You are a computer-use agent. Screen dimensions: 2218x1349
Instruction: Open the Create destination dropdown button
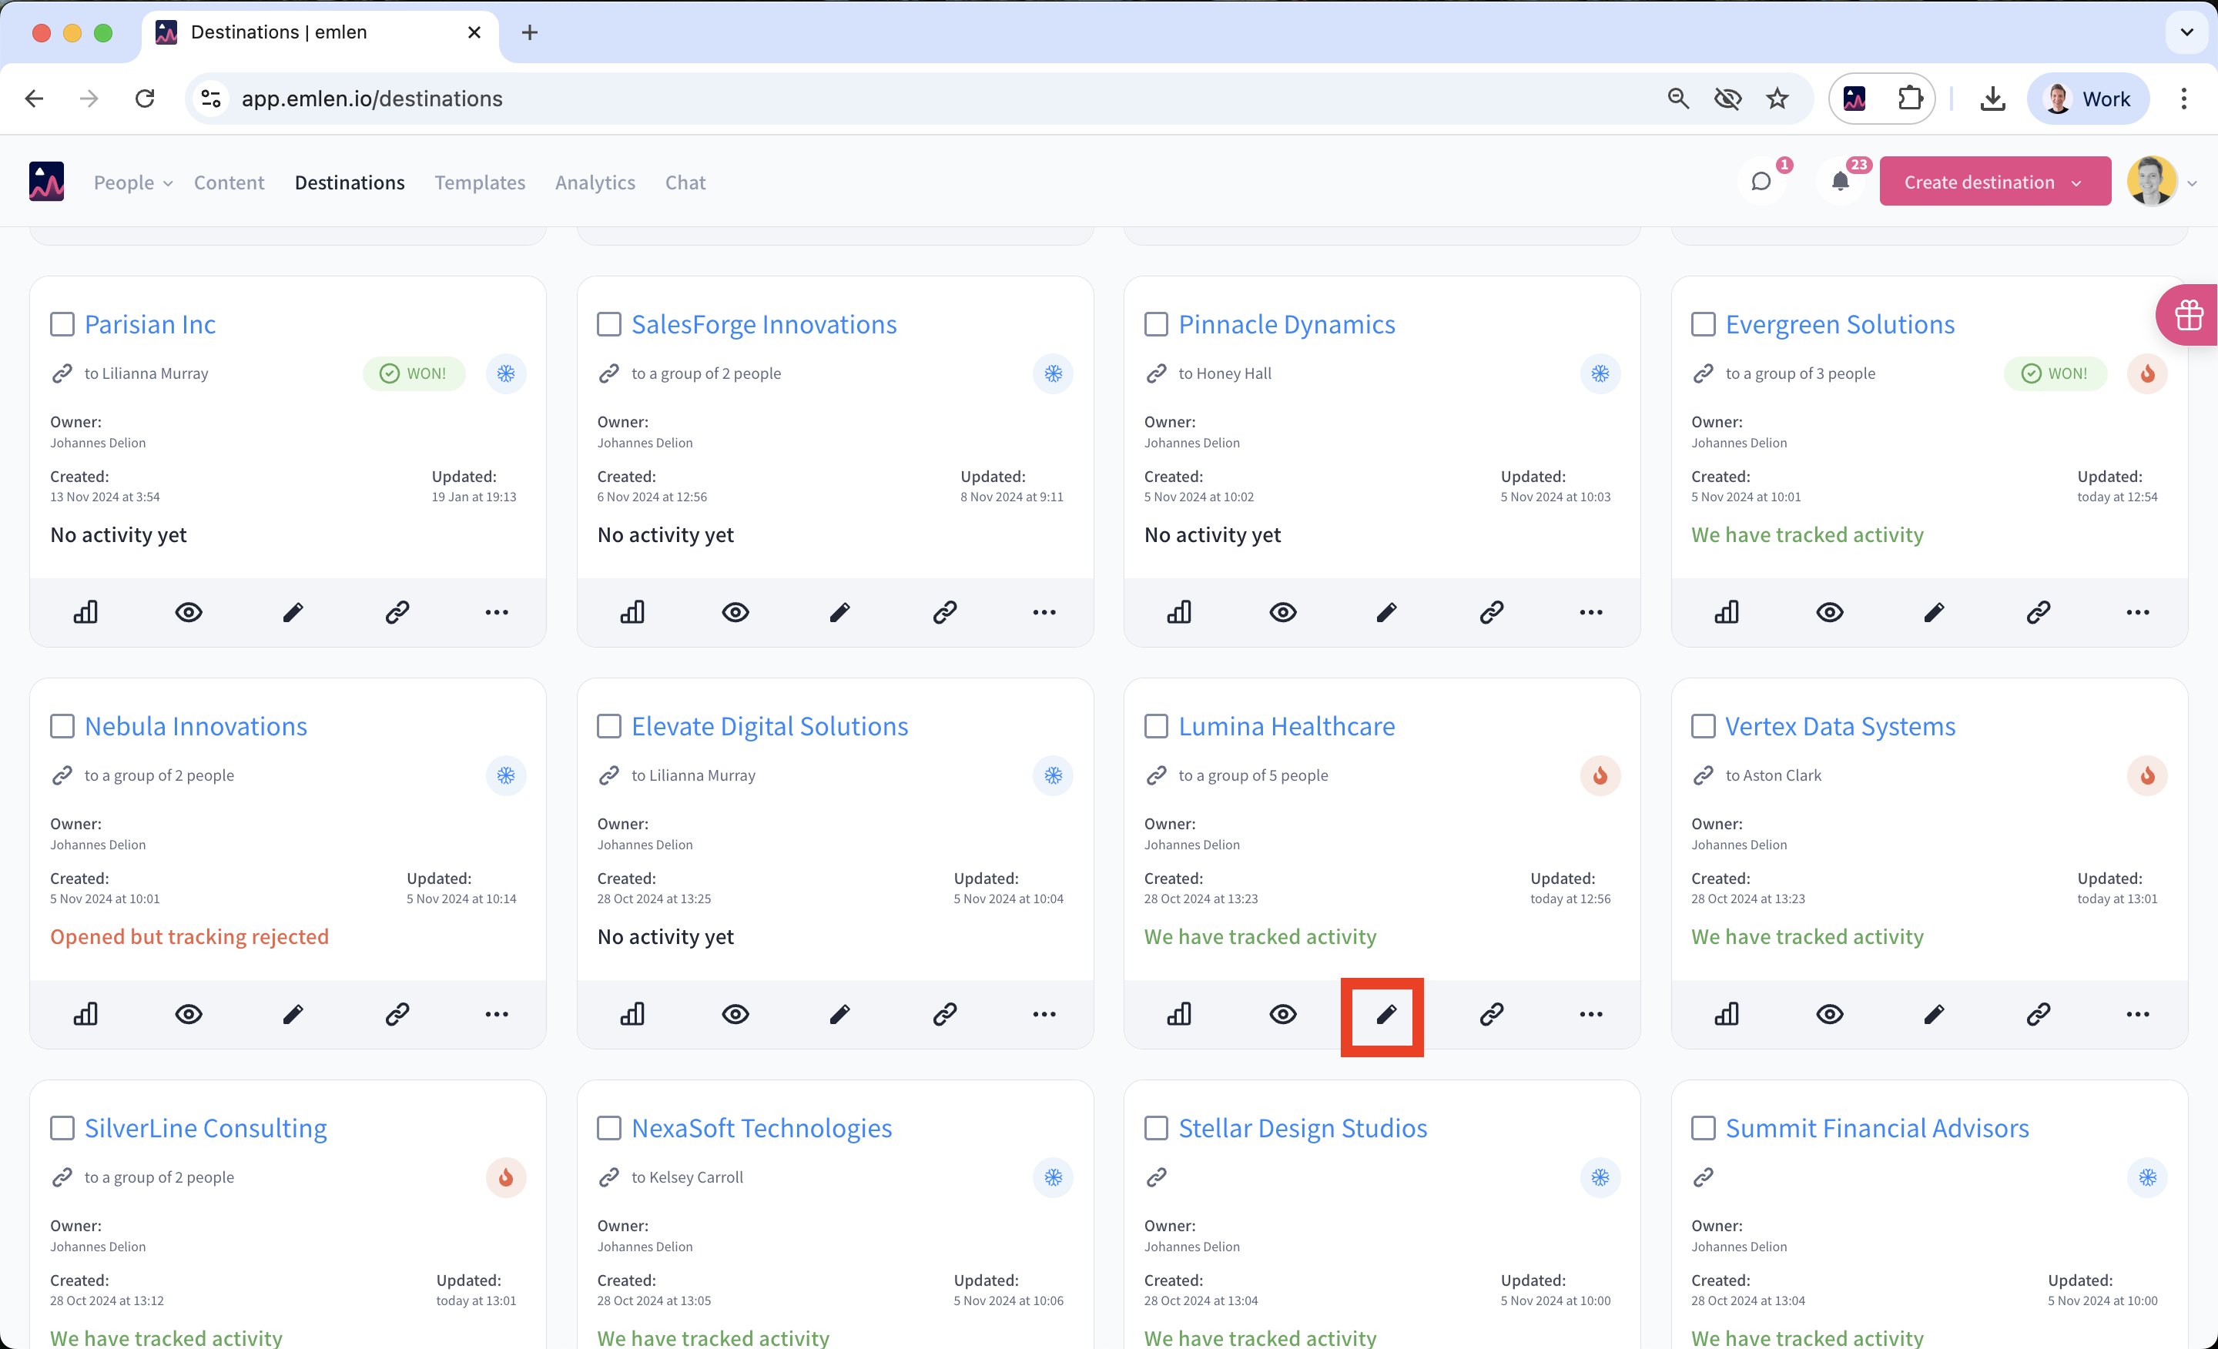click(x=1994, y=182)
